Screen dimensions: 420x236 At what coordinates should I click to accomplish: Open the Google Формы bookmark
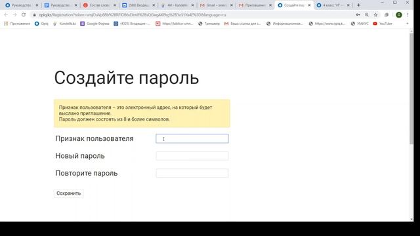click(x=94, y=24)
